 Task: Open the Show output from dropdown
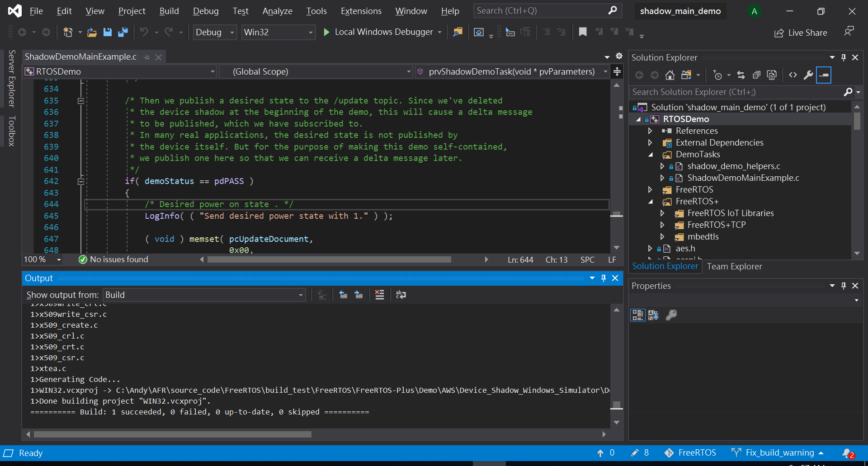(300, 295)
